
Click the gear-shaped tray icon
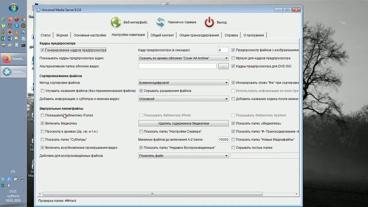point(2,179)
